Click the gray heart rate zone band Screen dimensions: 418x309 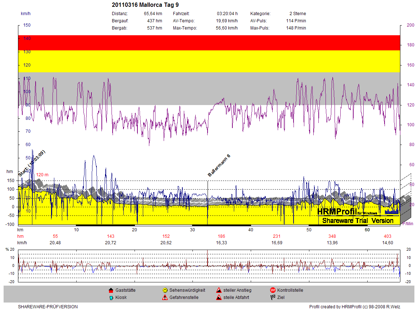coord(209,88)
